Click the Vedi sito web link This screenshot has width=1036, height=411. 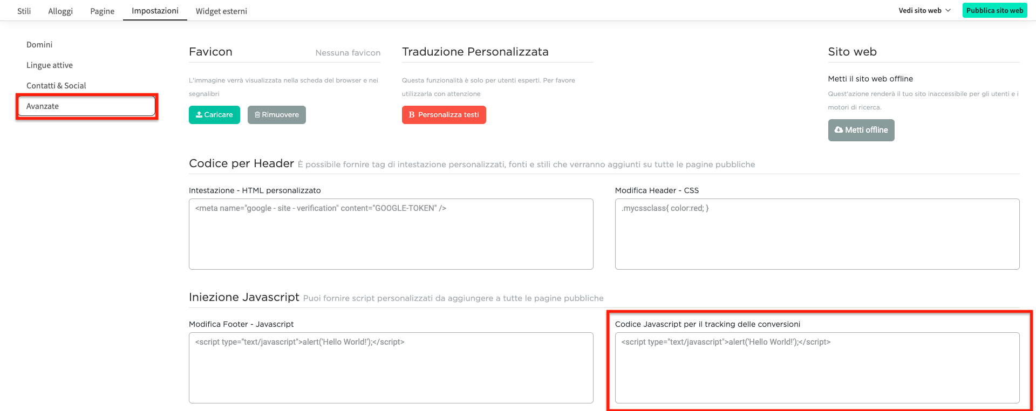coord(919,11)
